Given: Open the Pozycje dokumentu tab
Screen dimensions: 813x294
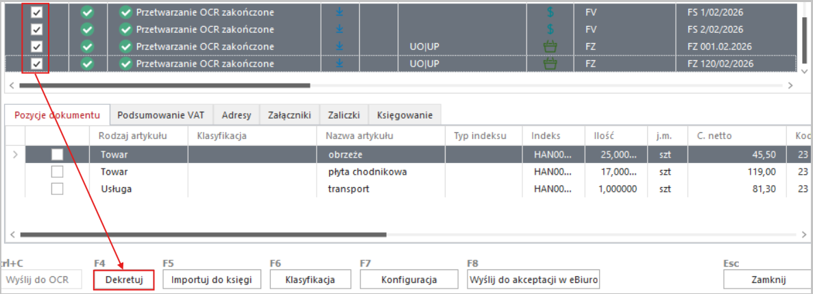Looking at the screenshot, I should (57, 115).
